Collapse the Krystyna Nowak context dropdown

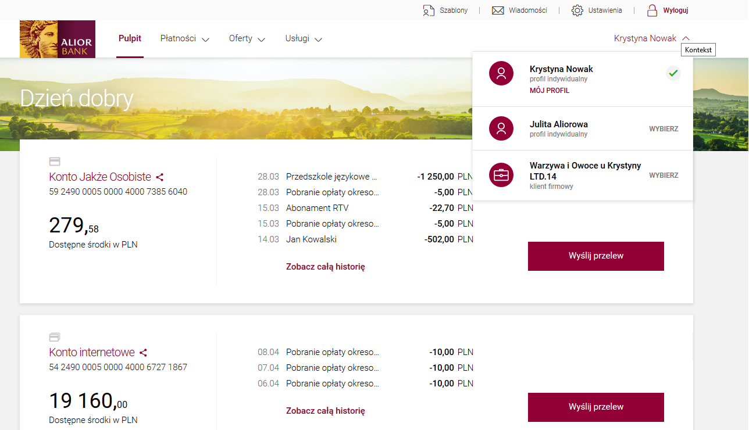click(x=686, y=38)
